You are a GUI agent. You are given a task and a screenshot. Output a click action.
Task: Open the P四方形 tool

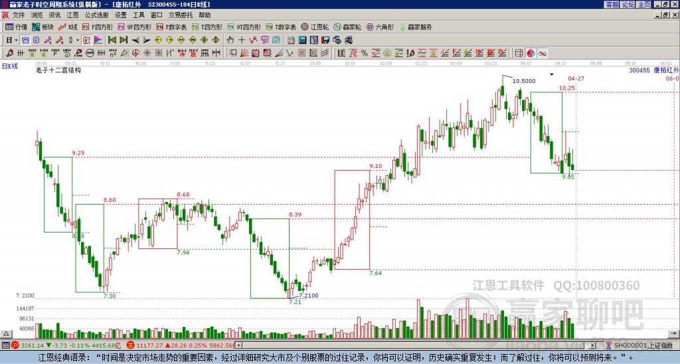click(98, 27)
